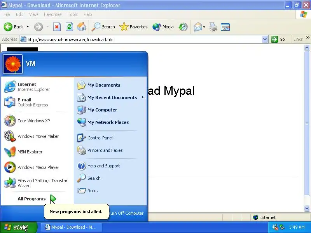Viewport: 311px width, 233px height.
Task: Click the Mail envelope icon
Action: (x=198, y=27)
